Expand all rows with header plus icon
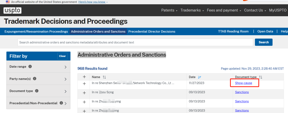This screenshot has height=113, width=288. coord(84,77)
